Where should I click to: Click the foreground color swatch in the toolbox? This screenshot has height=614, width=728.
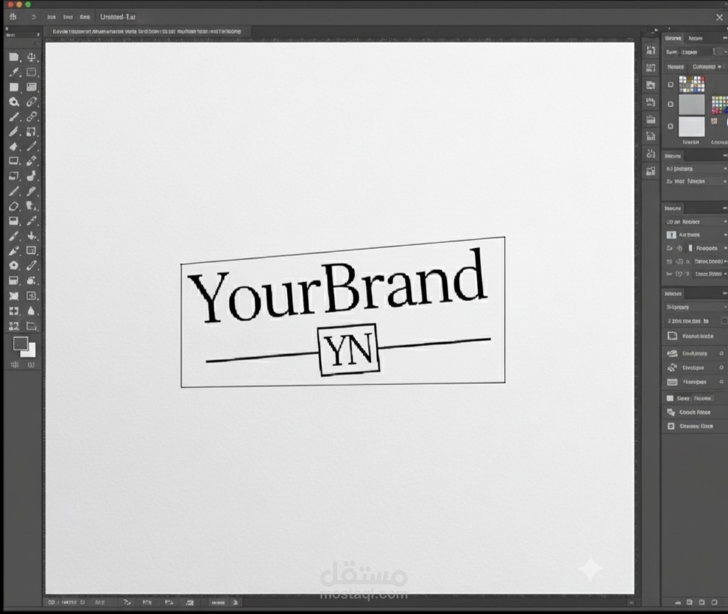click(x=20, y=343)
